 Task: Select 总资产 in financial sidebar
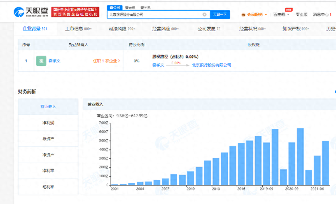(x=48, y=139)
